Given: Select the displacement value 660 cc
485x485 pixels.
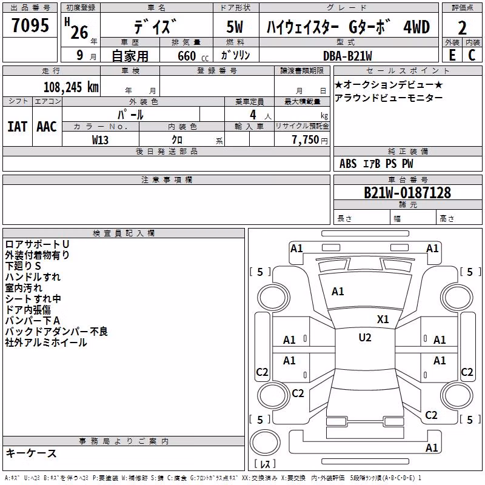Looking at the screenshot, I should [x=193, y=56].
